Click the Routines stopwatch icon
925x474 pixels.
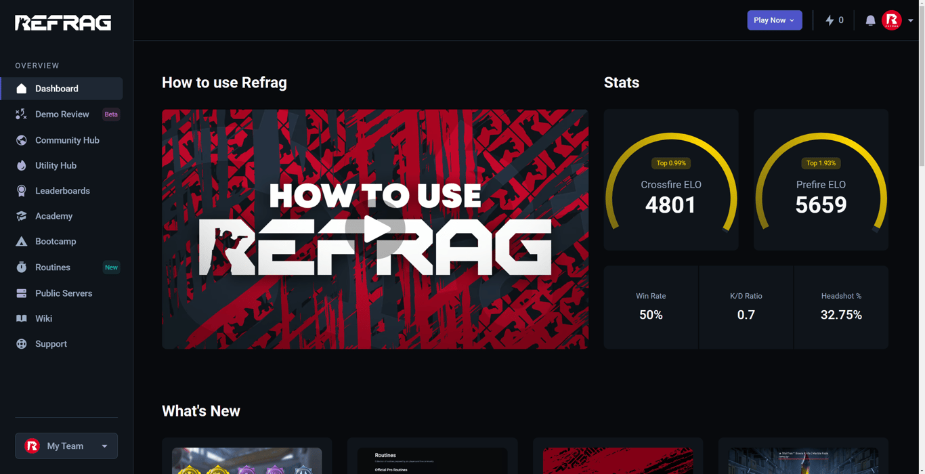pos(22,267)
